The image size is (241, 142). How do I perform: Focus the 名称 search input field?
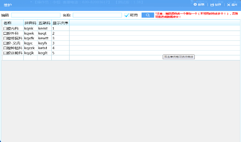coord(97,15)
